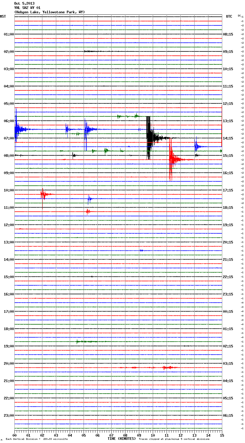Screen dimensions: 245x443
Task: Click the '03:15' UTC time label
Action: pyautogui.click(x=228, y=364)
